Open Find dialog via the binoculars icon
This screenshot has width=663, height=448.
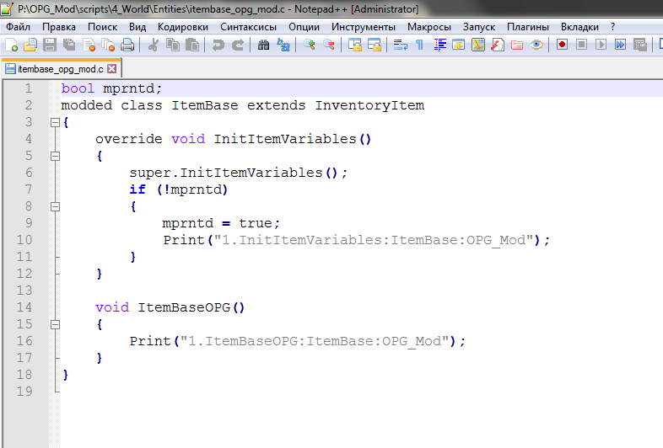[x=263, y=45]
